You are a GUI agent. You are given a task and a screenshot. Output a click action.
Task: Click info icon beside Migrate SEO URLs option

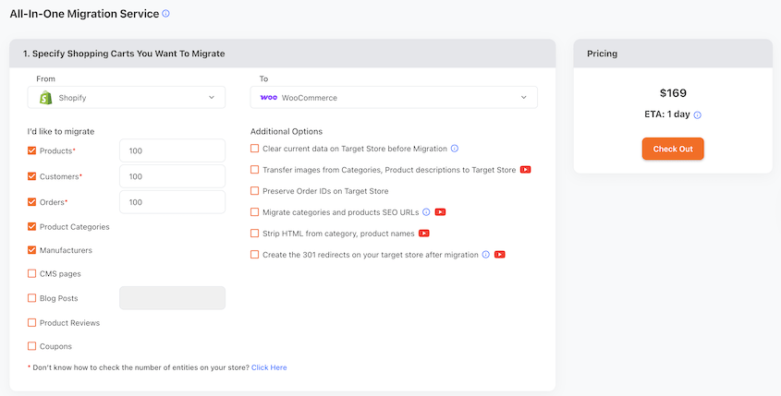(x=426, y=212)
